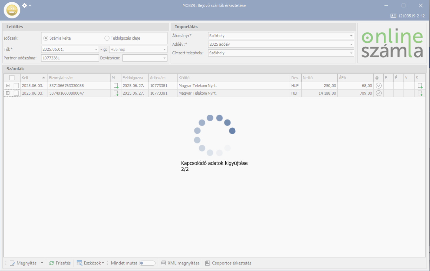The image size is (430, 271).
Task: Click the Csoportos érkeztetés save icon
Action: 208,263
